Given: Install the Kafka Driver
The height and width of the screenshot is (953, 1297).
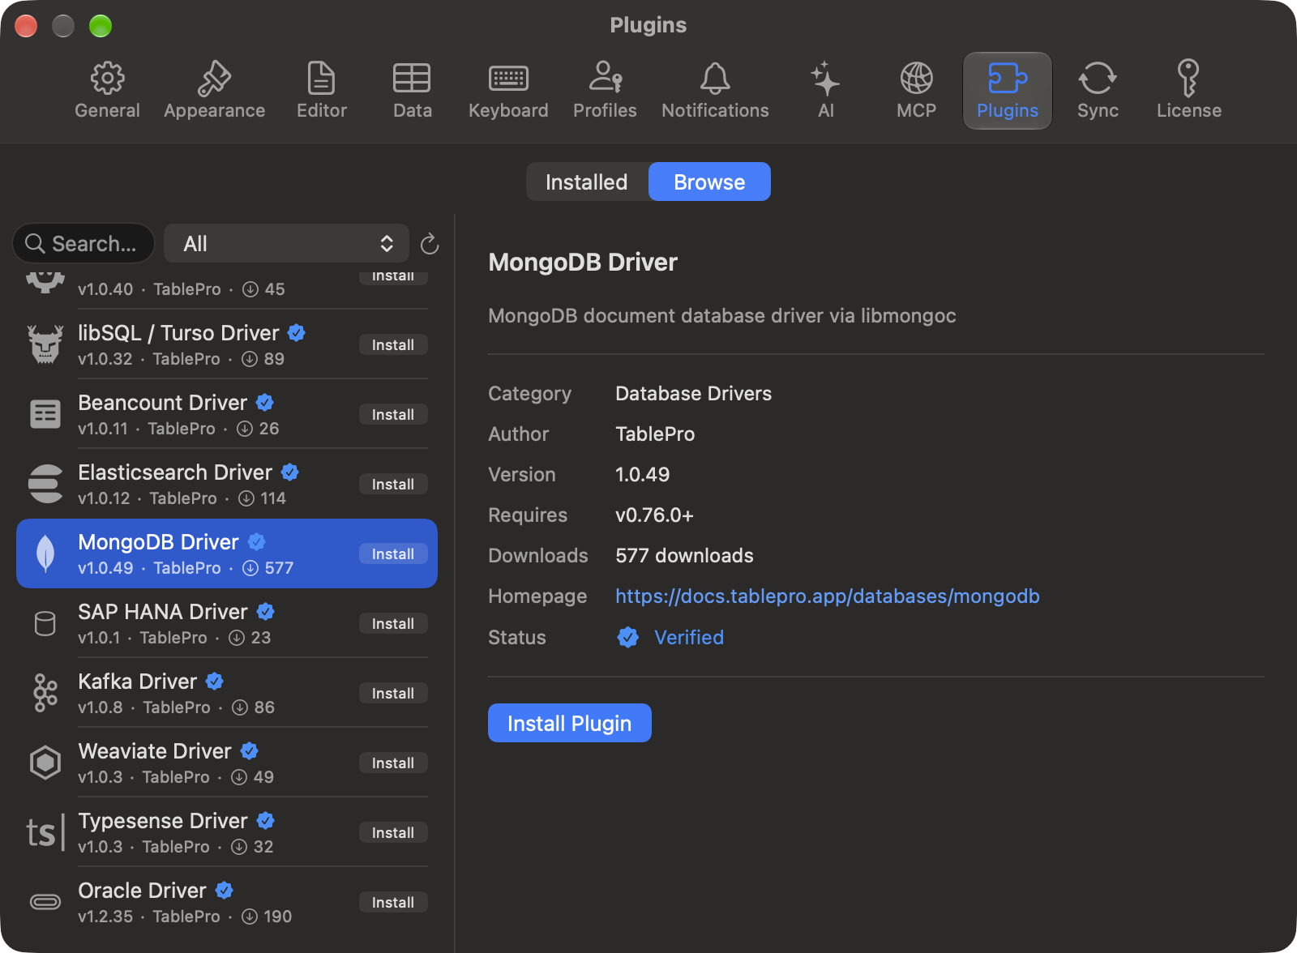Looking at the screenshot, I should coord(393,693).
